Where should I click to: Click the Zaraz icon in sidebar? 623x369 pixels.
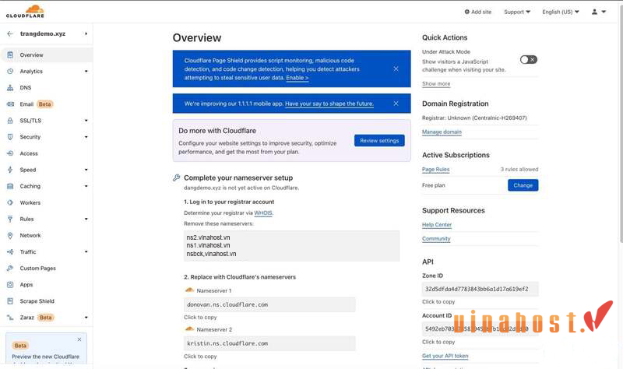click(x=10, y=318)
